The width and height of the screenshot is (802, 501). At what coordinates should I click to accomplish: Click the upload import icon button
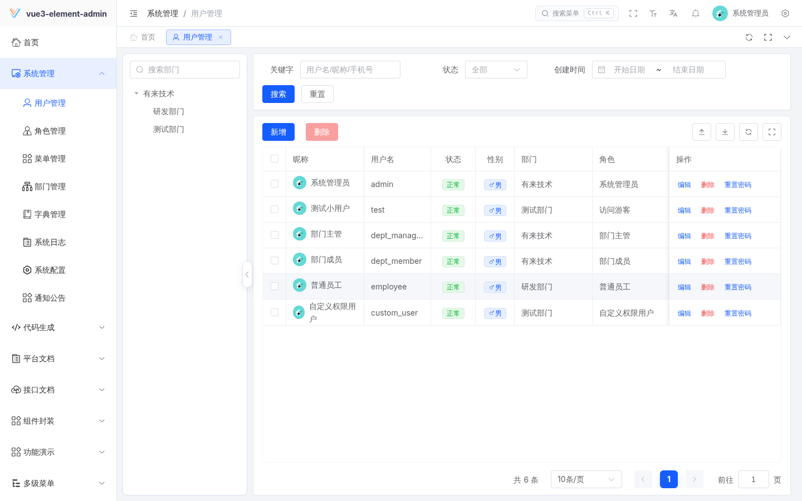[x=702, y=132]
